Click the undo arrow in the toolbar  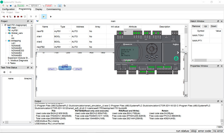tap(31, 17)
